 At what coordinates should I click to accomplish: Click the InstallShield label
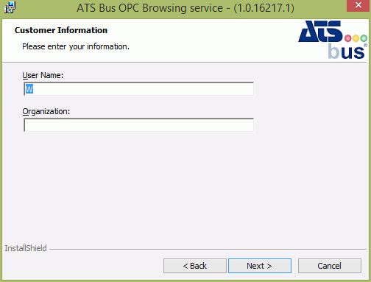tap(26, 248)
